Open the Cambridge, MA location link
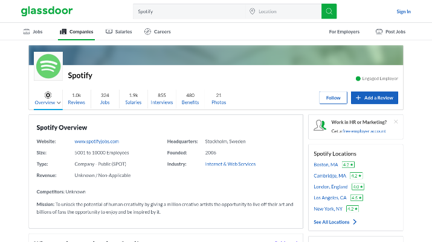Screen dimensions: 432x242 pyautogui.click(x=330, y=176)
